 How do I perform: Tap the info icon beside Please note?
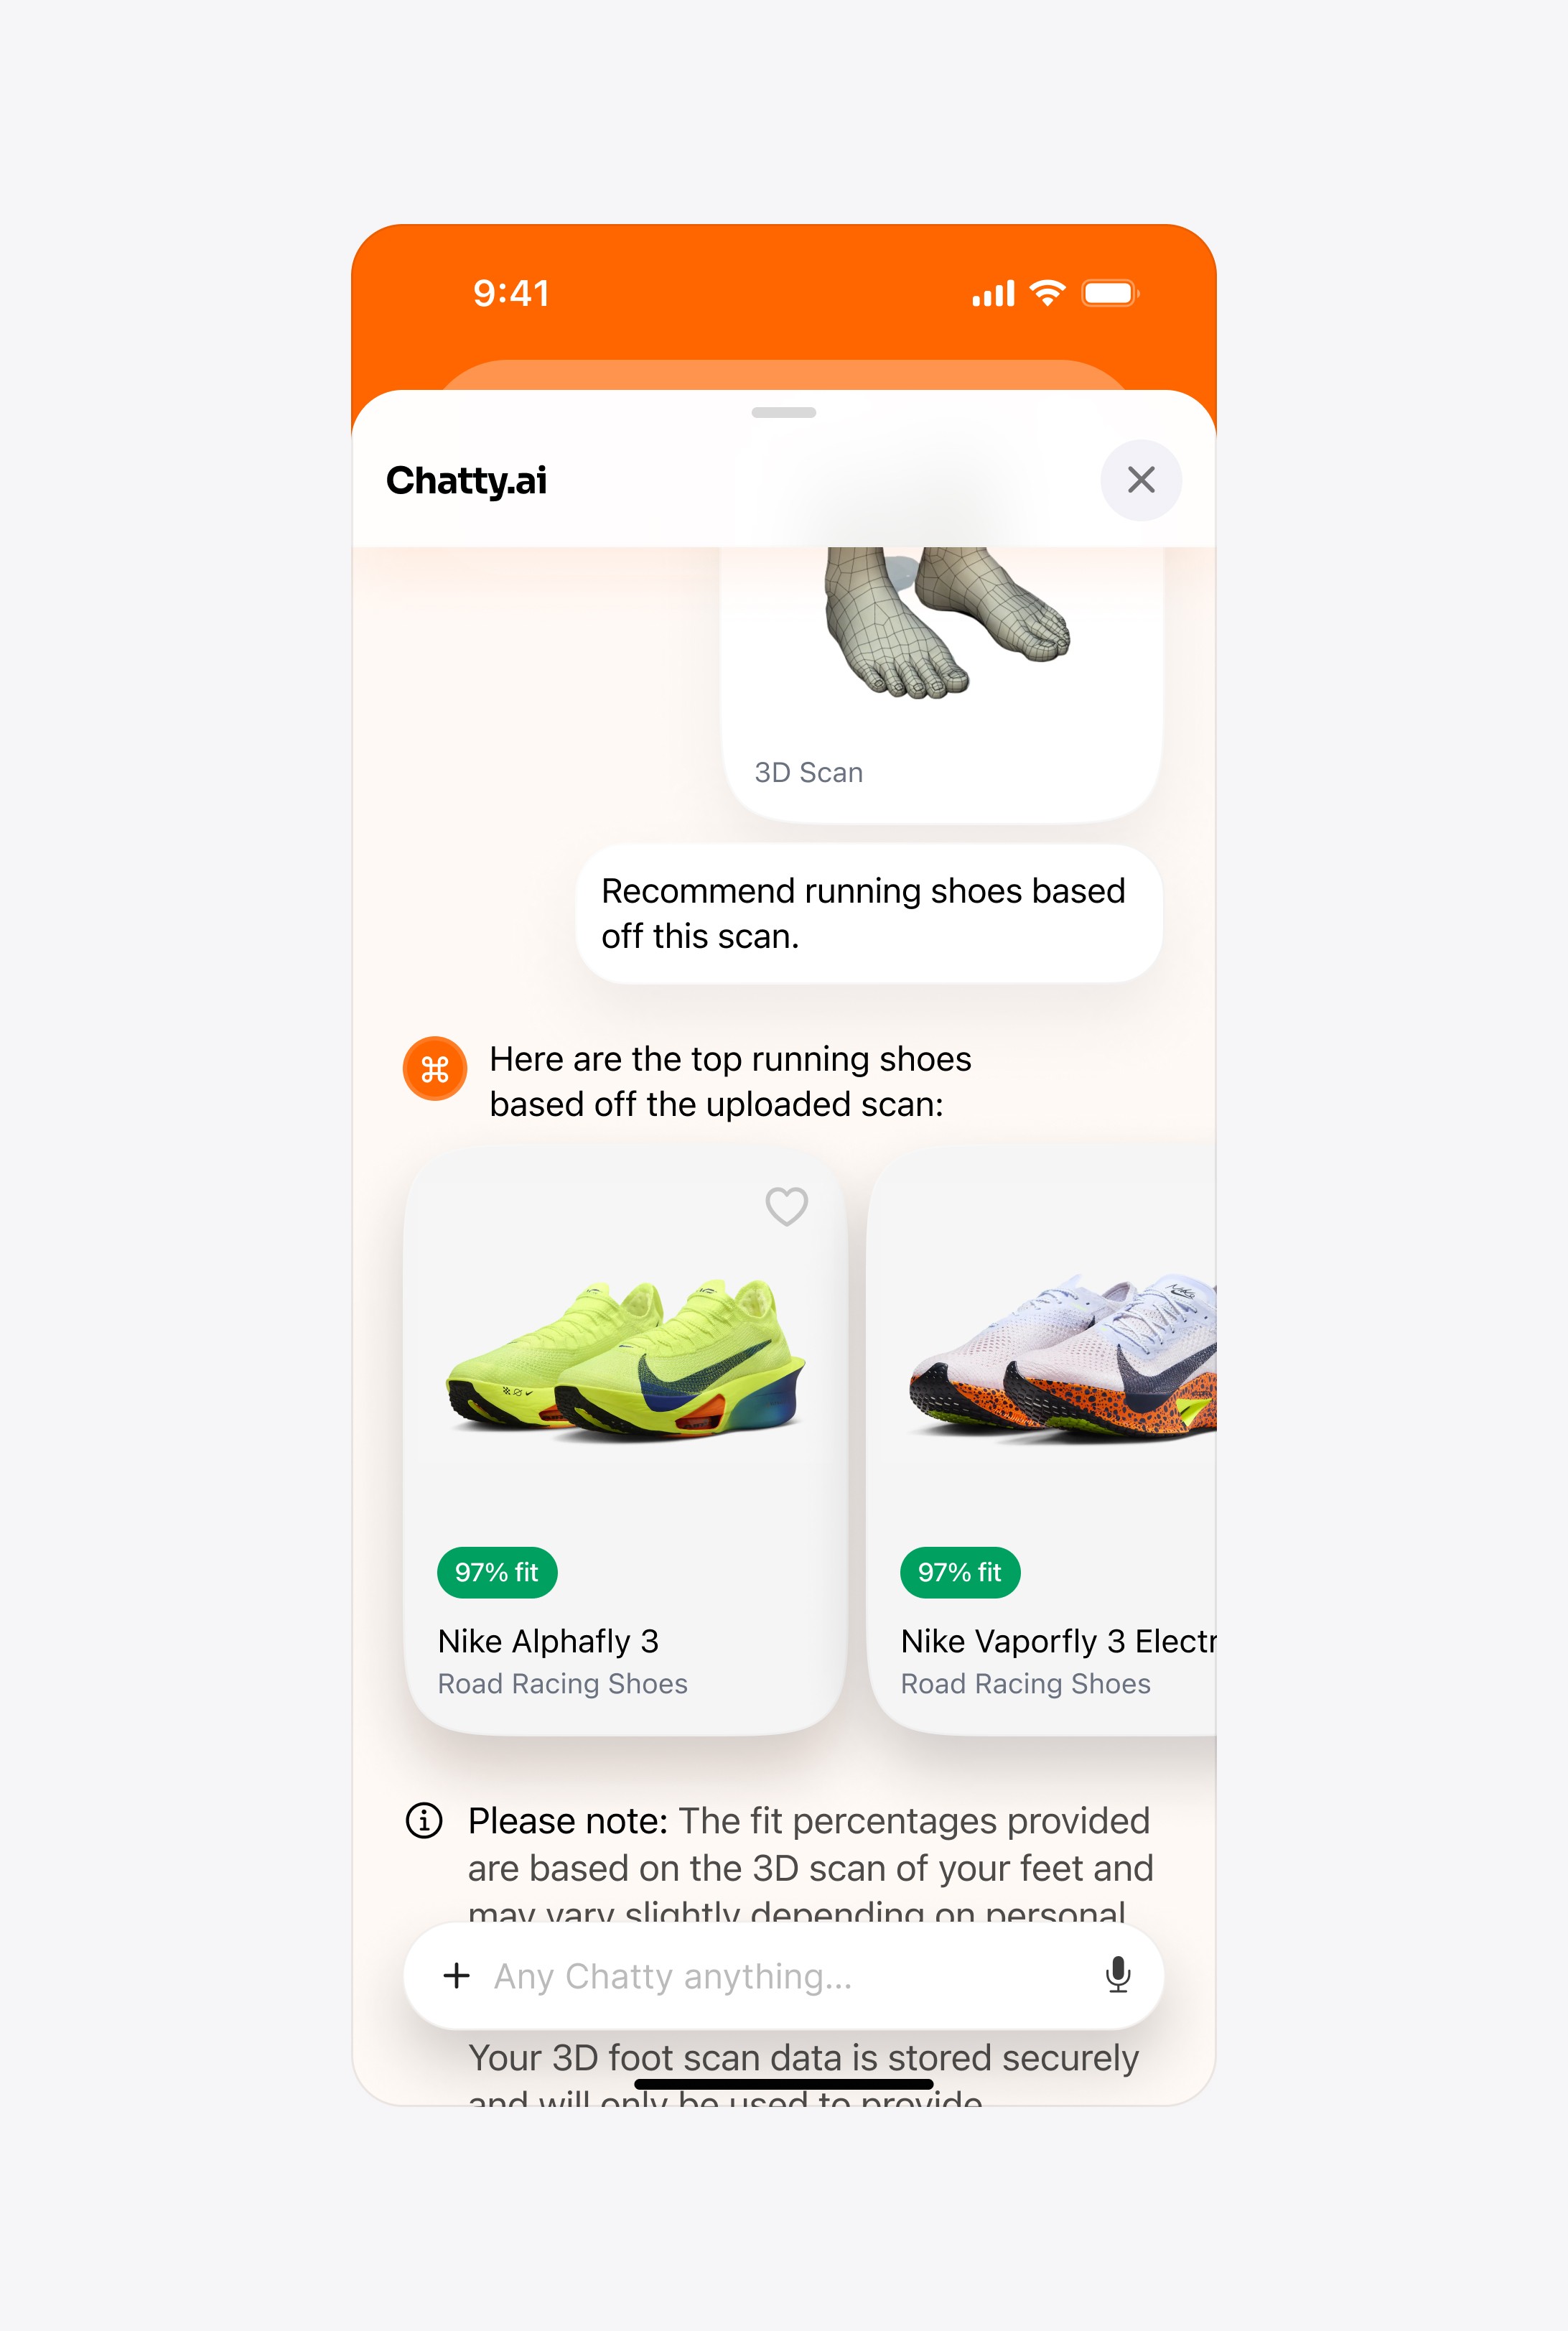423,1820
